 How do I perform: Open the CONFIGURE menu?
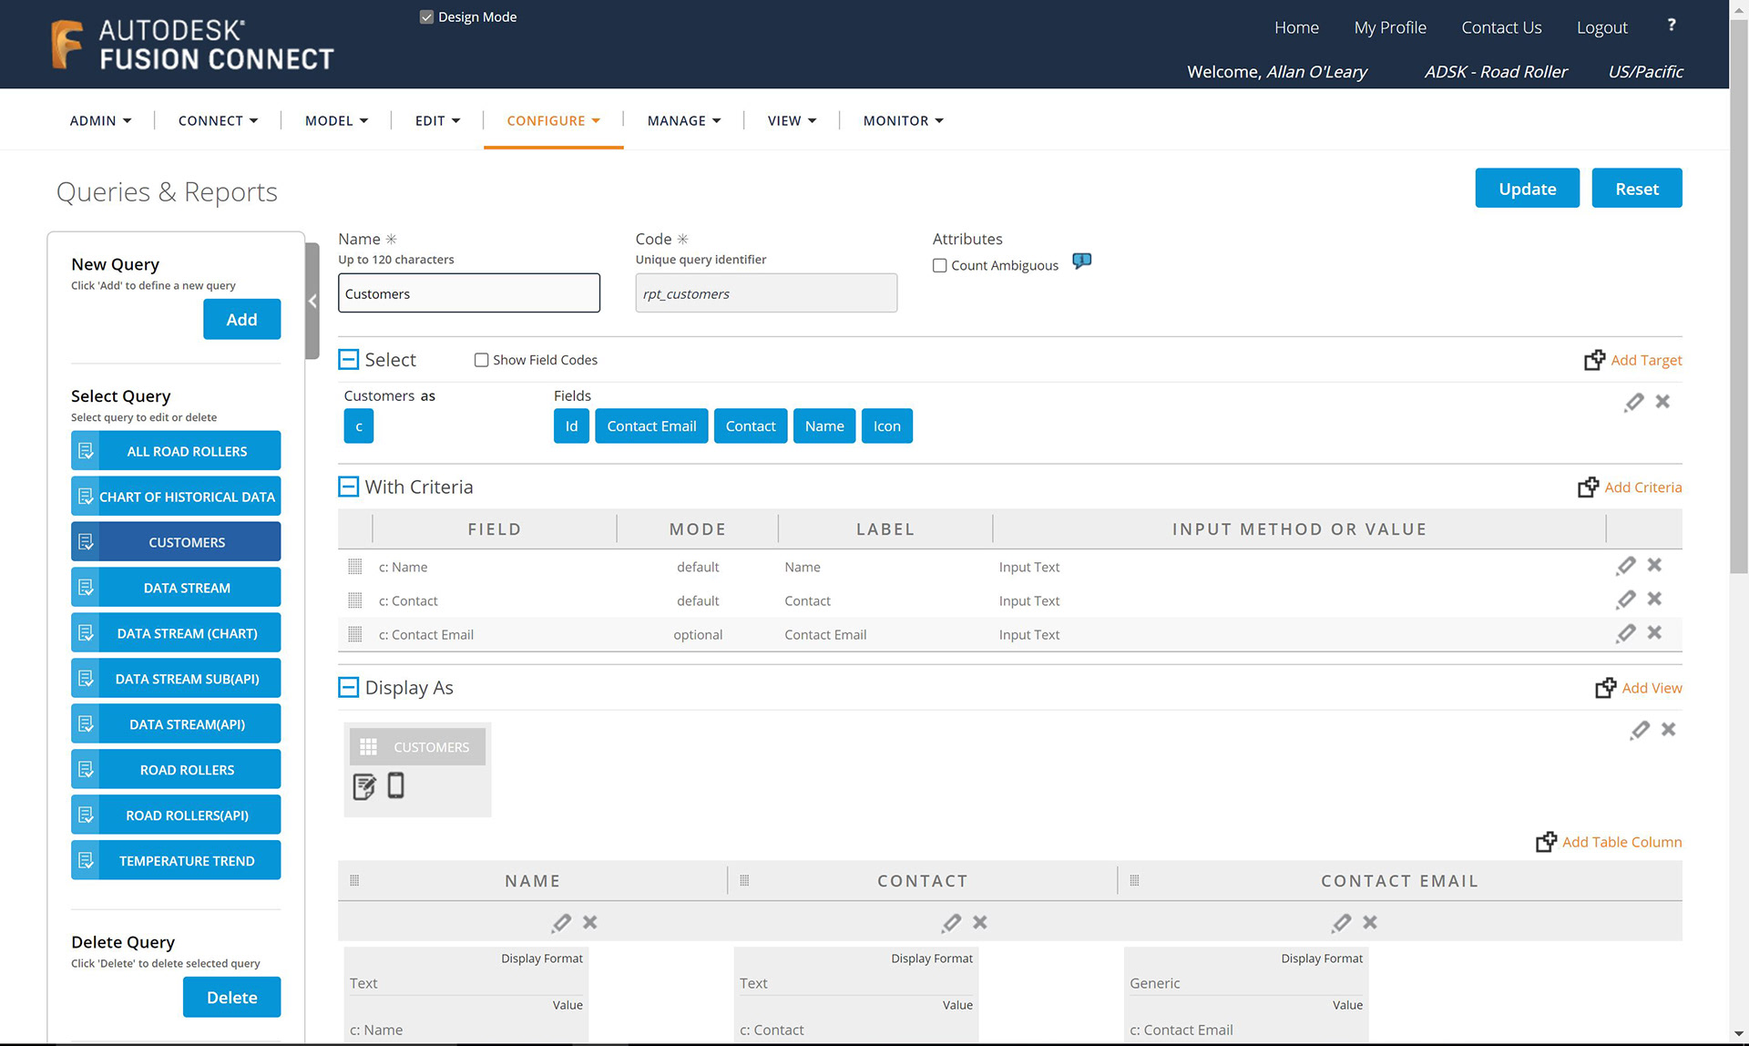pos(553,120)
